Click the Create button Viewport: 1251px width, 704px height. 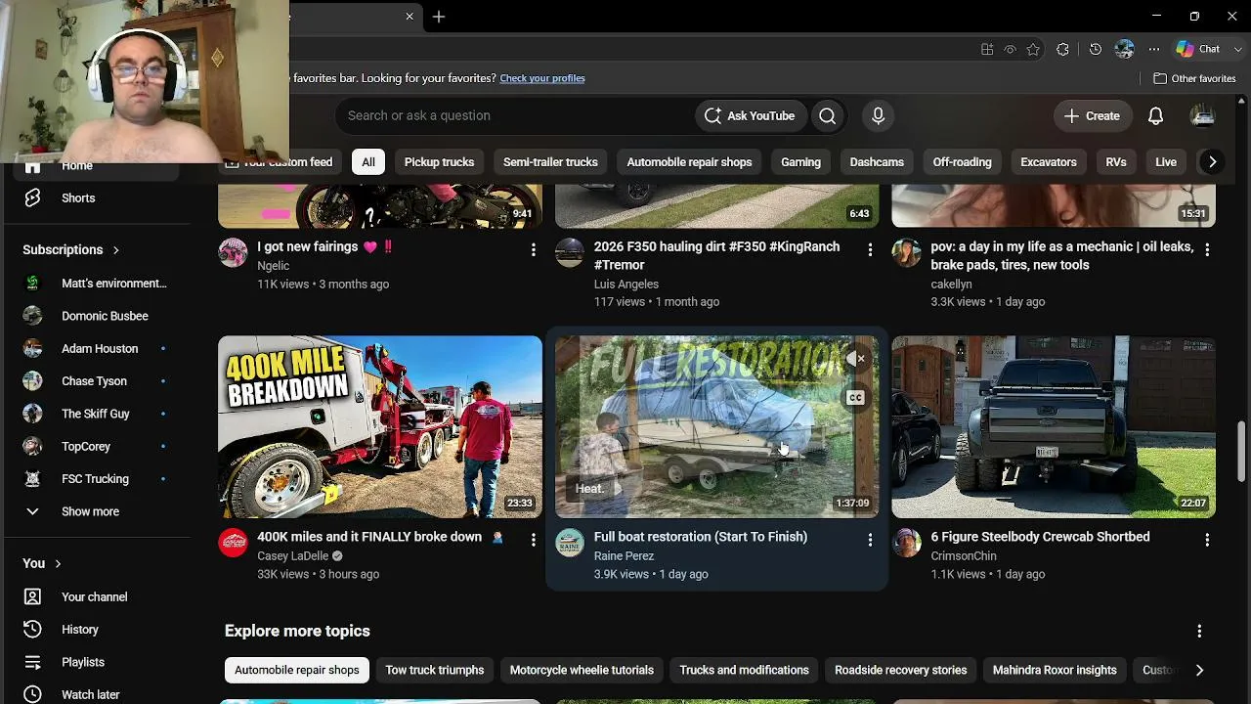tap(1093, 115)
